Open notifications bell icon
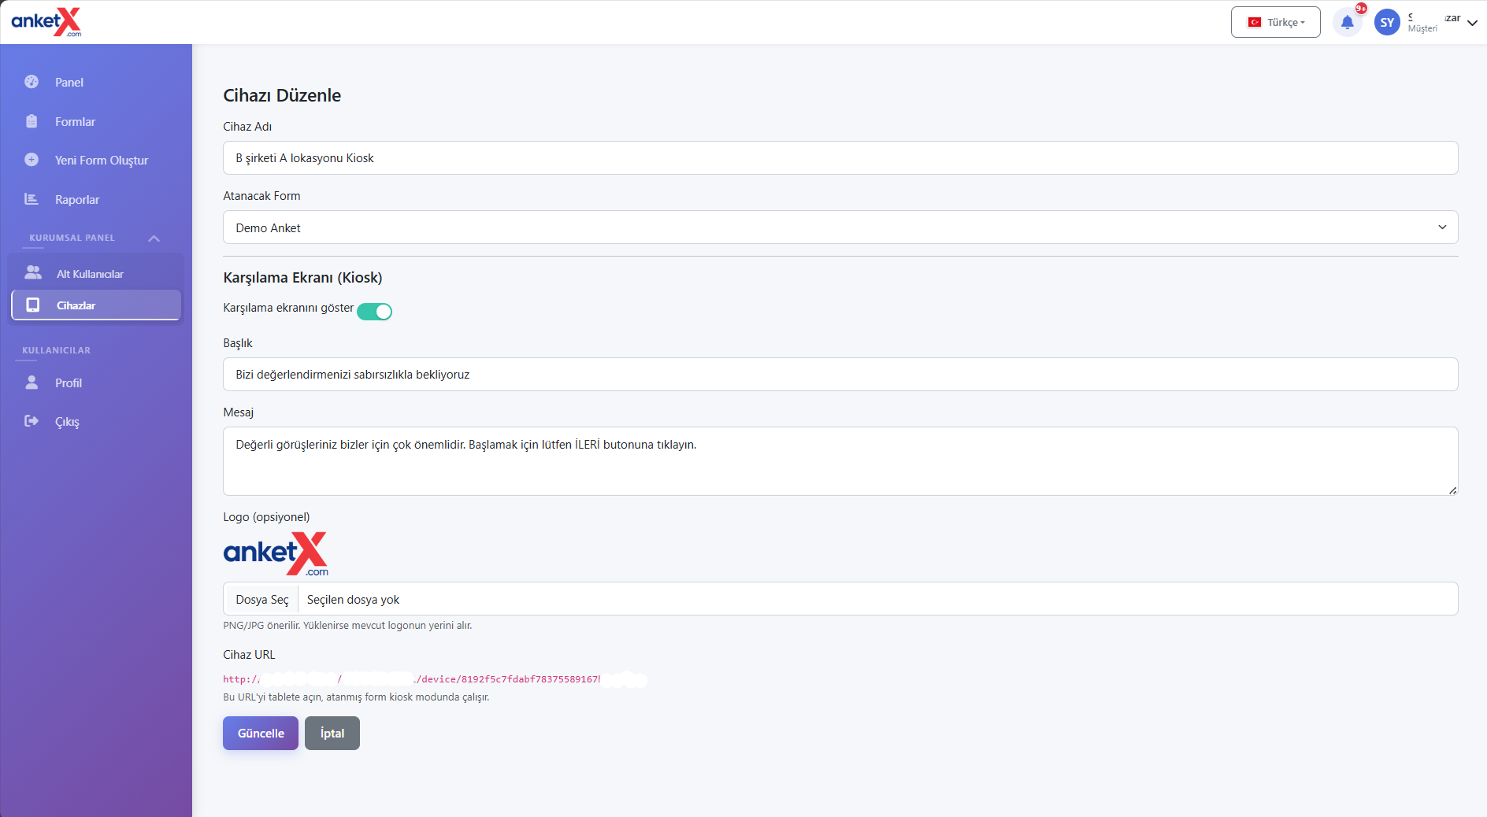 [x=1347, y=23]
